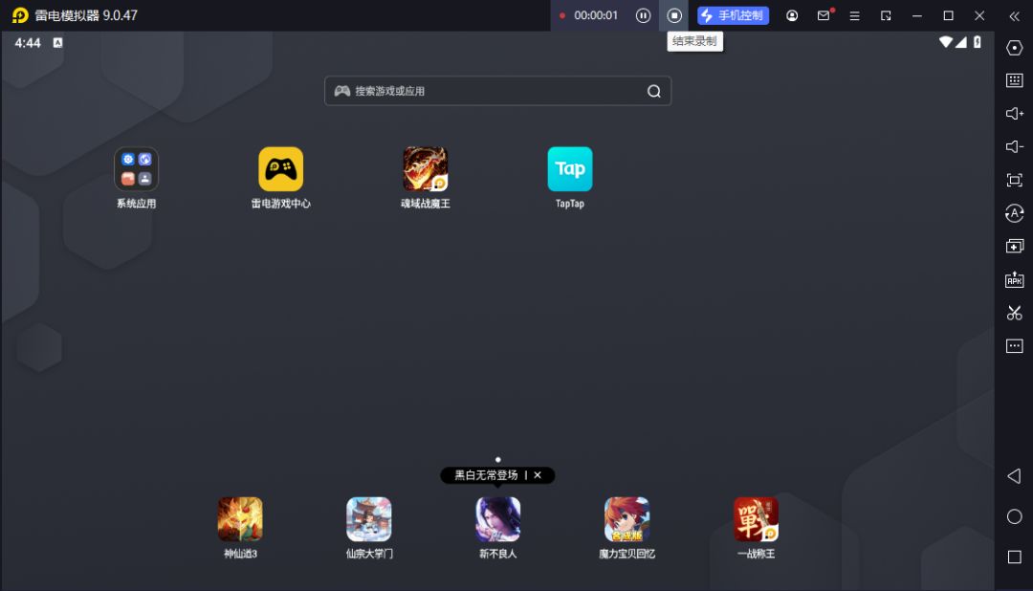Image resolution: width=1033 pixels, height=591 pixels.
Task: Click the 4:44 clock in status bar
Action: click(28, 43)
